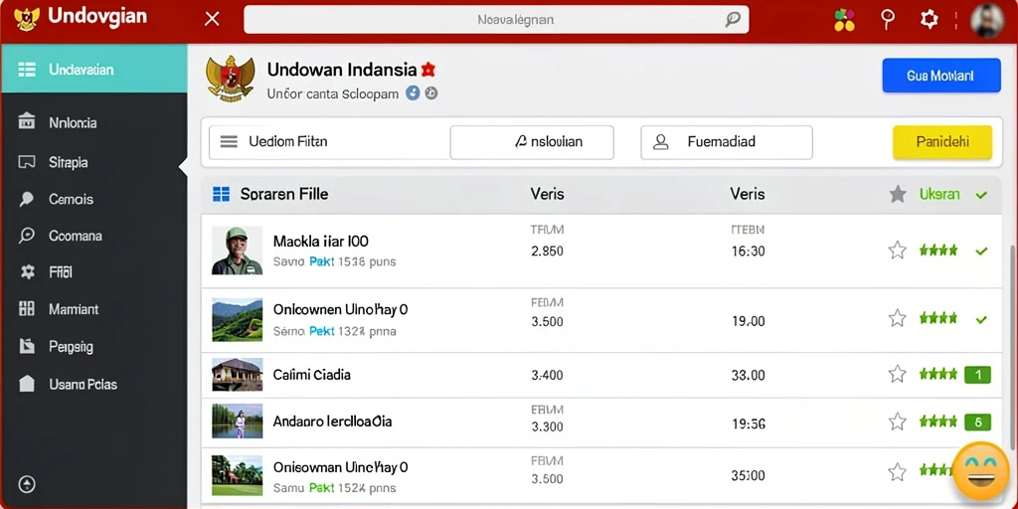The height and width of the screenshot is (509, 1018).
Task: Favorite the Andanro lercIloaOia row star
Action: [x=898, y=422]
